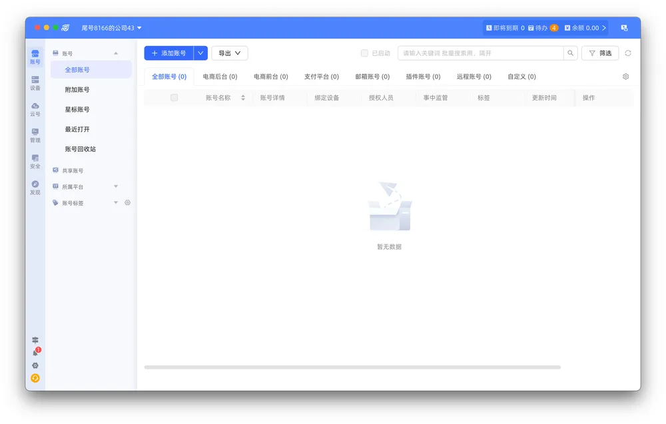
Task: Expand the 导出 export dropdown
Action: tap(229, 53)
